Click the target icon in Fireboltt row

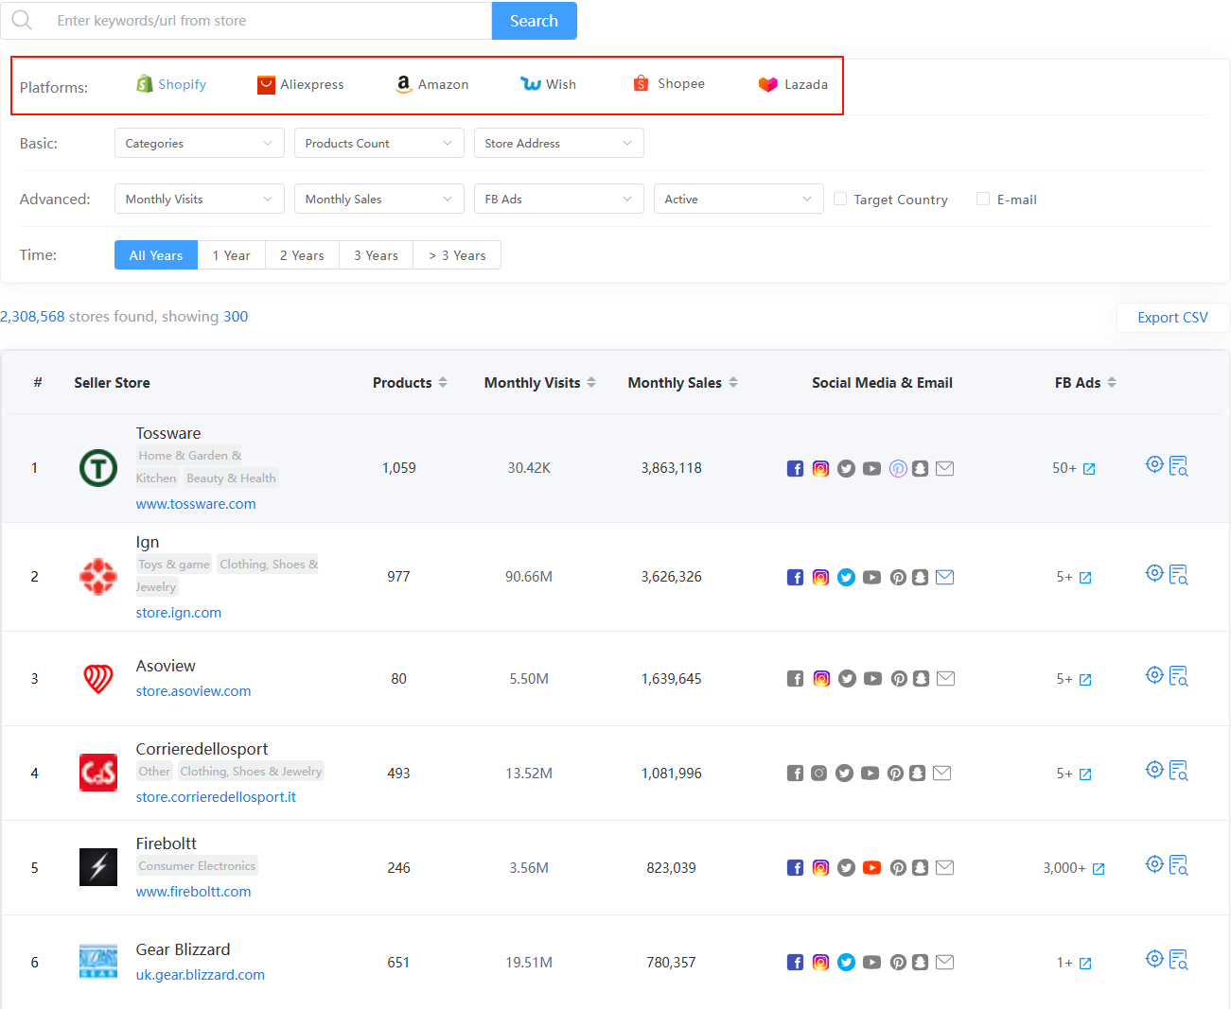[x=1154, y=864]
